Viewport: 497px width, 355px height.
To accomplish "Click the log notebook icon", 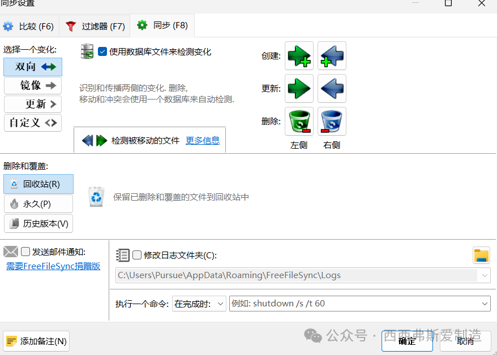I will 123,255.
